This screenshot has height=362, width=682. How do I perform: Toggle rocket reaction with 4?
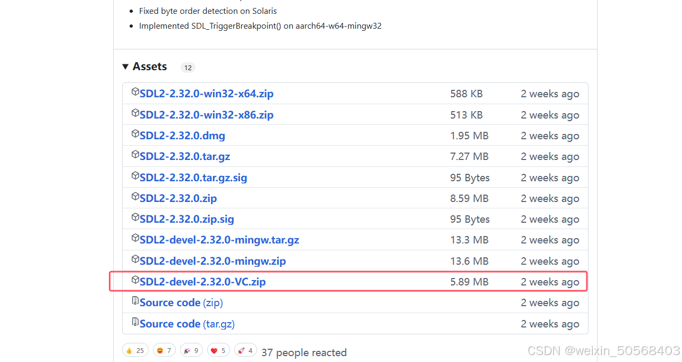[245, 350]
